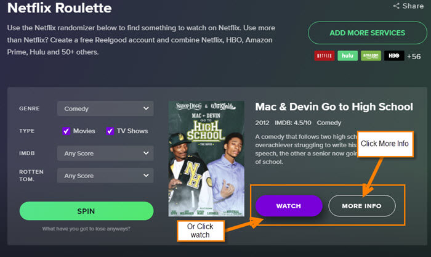Click the ROTTEN TOM. field label
Viewport: 431px width, 257px height.
(31, 175)
